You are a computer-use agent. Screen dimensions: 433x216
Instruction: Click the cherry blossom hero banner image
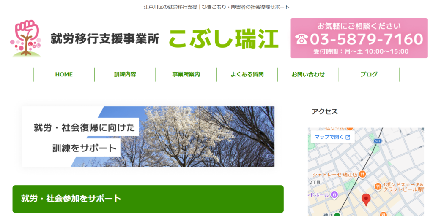tap(148, 137)
